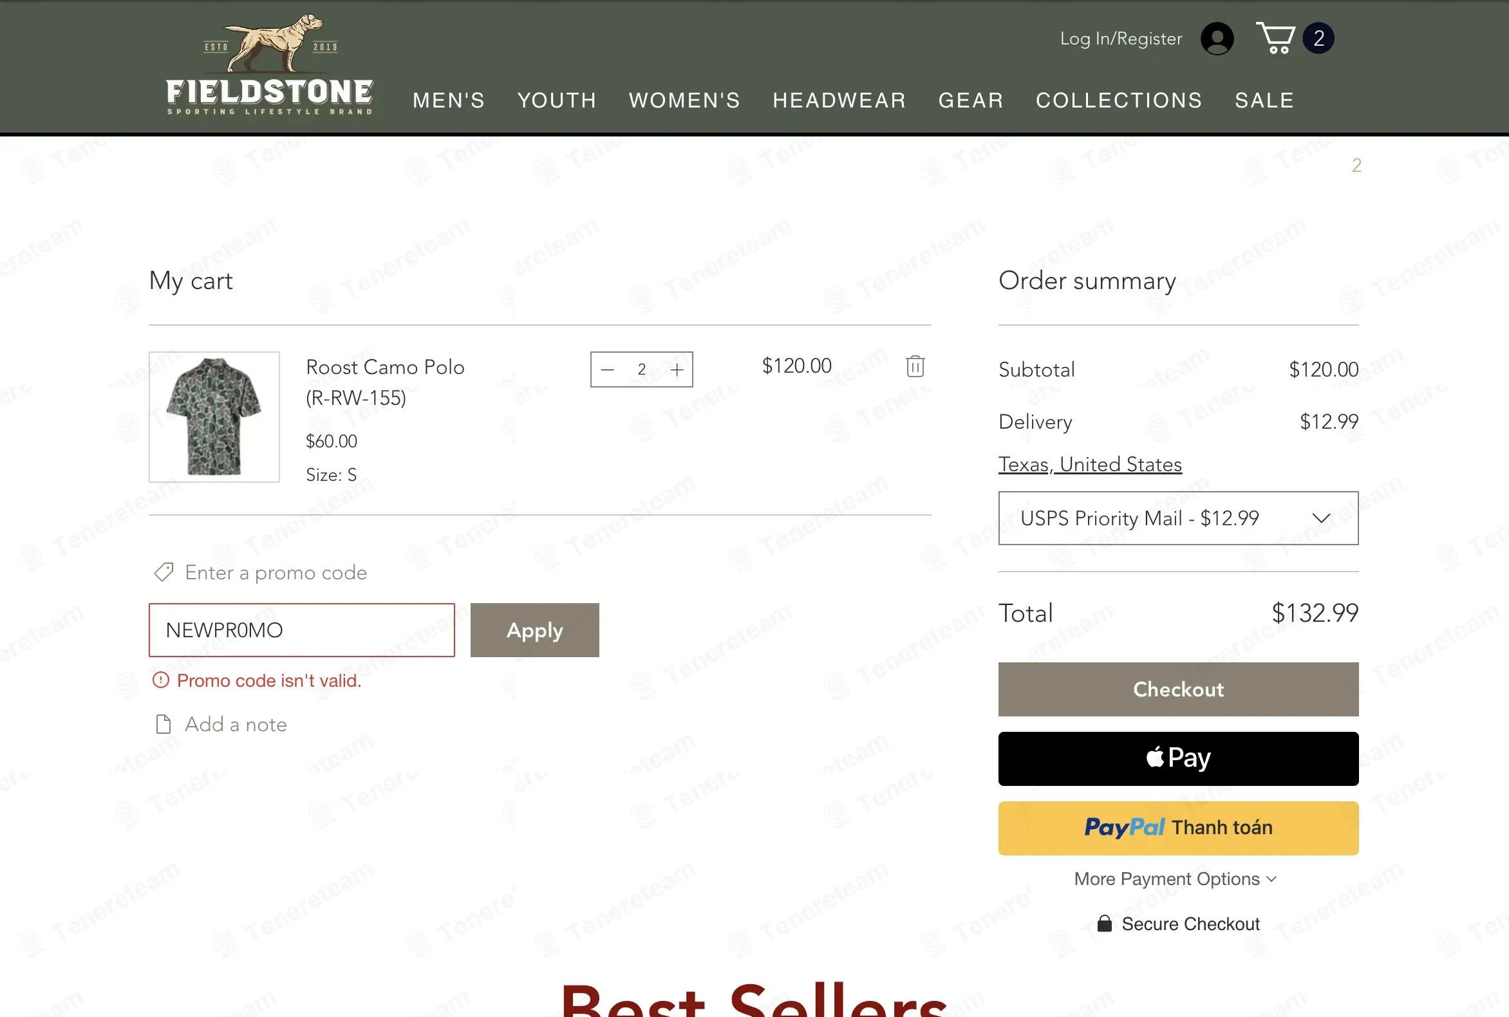Decrease quantity with the minus button
This screenshot has width=1509, height=1017.
tap(607, 369)
